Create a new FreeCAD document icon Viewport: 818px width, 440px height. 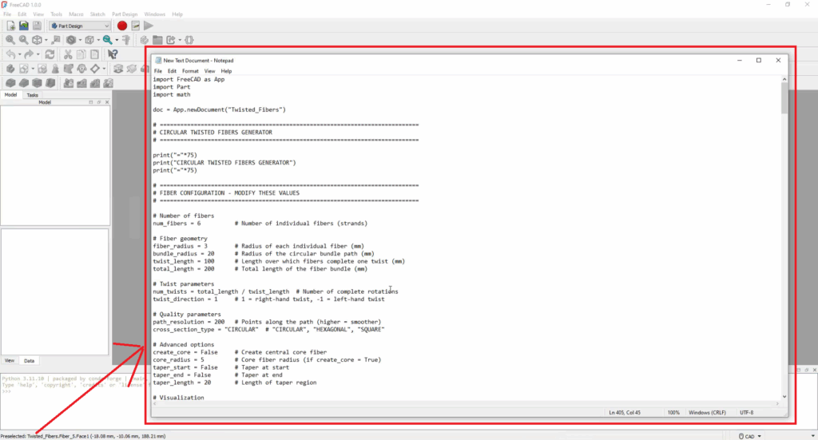point(10,26)
